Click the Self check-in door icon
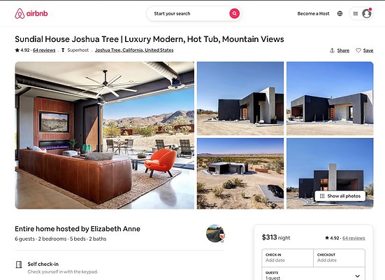Screen dimensions: 385x280 point(19,265)
